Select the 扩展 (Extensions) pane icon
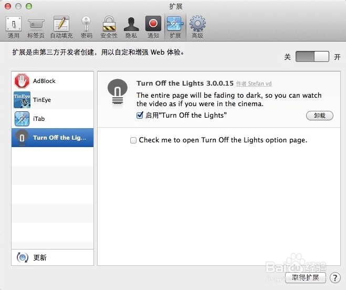This screenshot has height=290, width=346. [x=175, y=27]
